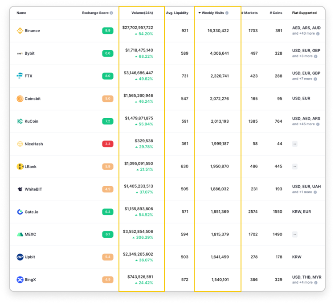Click the Bybit exchange logo icon

point(20,53)
